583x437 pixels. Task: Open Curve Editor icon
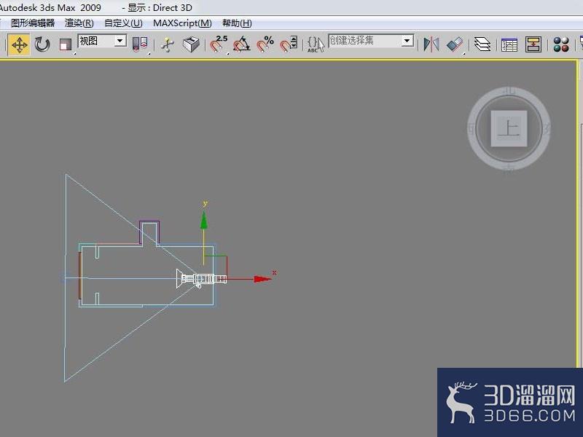(x=509, y=44)
